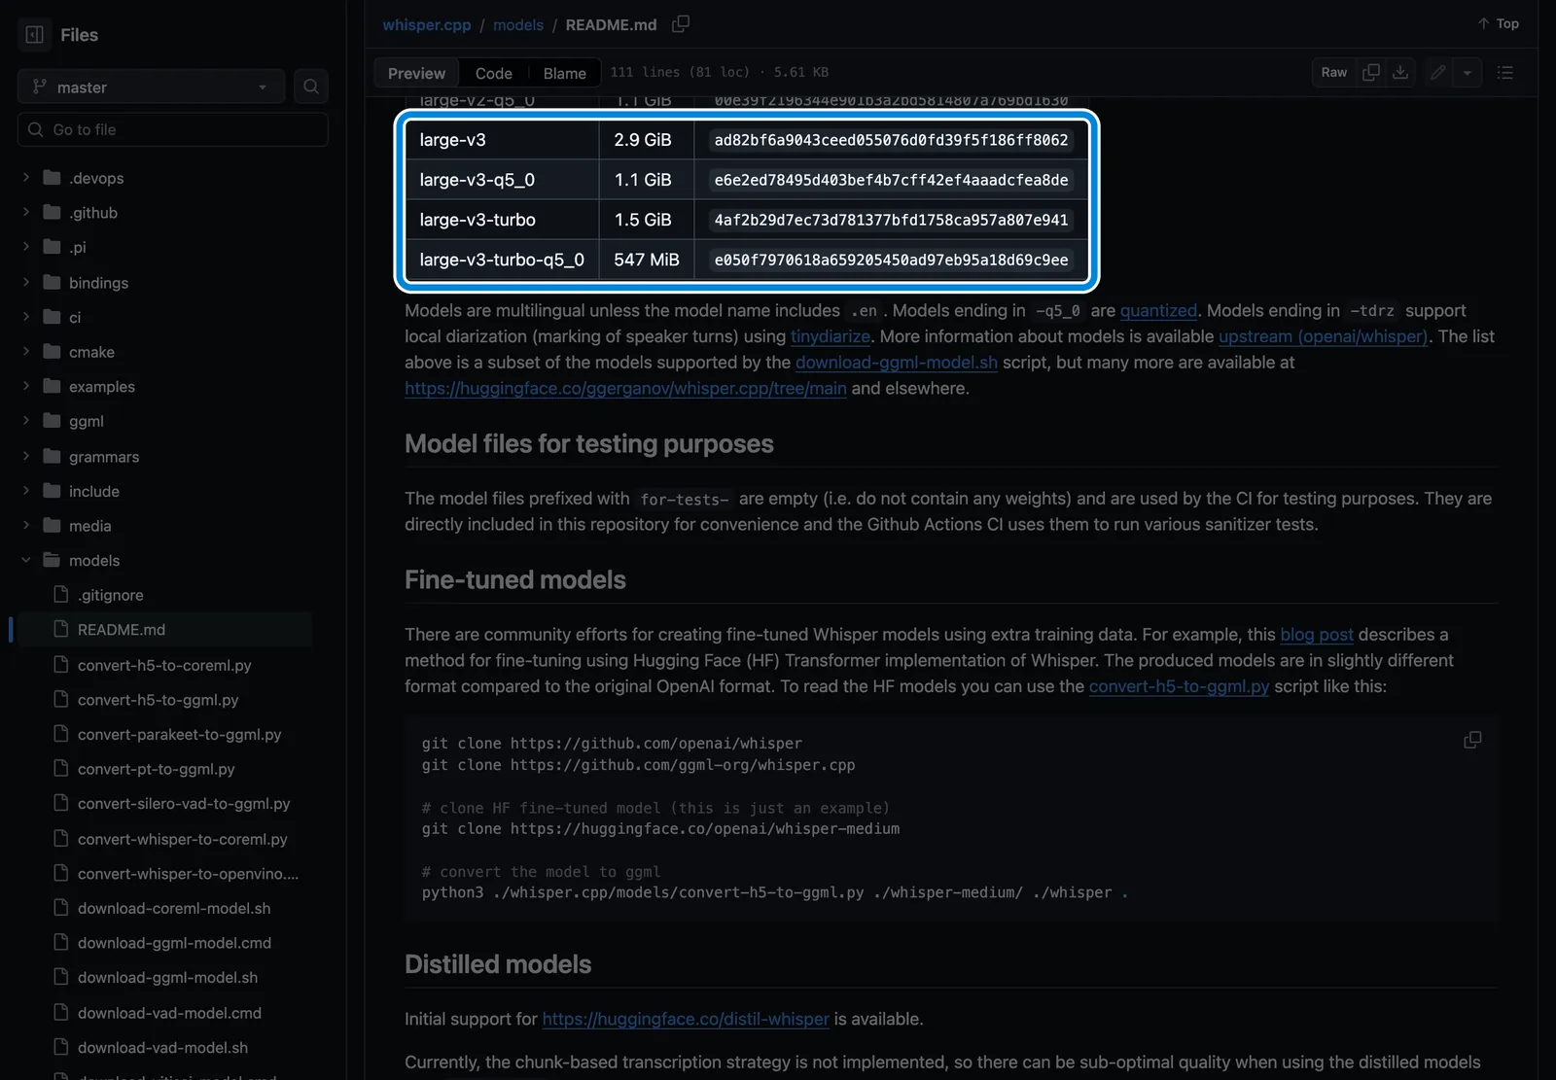Screen dimensions: 1556x1080
Task: Click the large-v3-q5_0 model name
Action: click(x=477, y=180)
